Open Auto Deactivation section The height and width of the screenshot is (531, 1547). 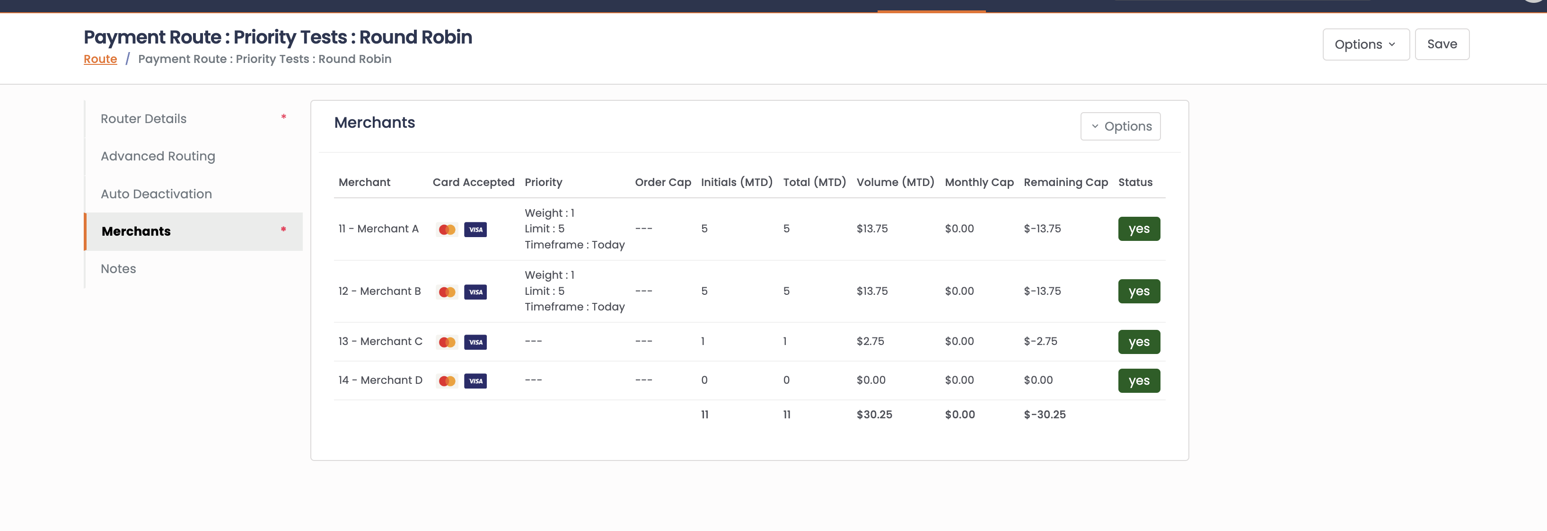point(193,194)
